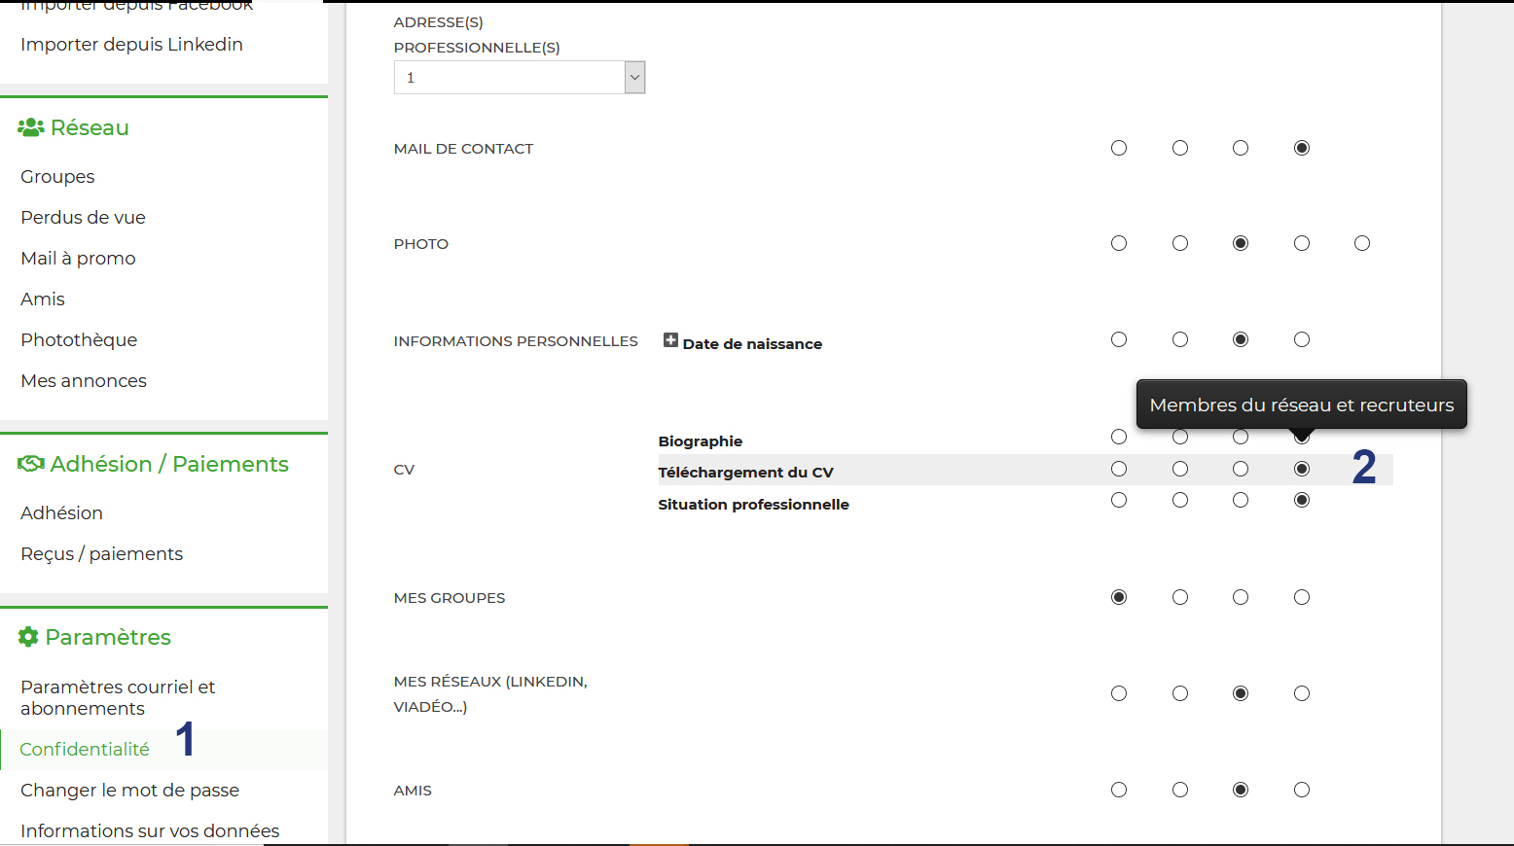Select last radio for Mes réseaux row
Viewport: 1514px width, 846px height.
(x=1302, y=693)
